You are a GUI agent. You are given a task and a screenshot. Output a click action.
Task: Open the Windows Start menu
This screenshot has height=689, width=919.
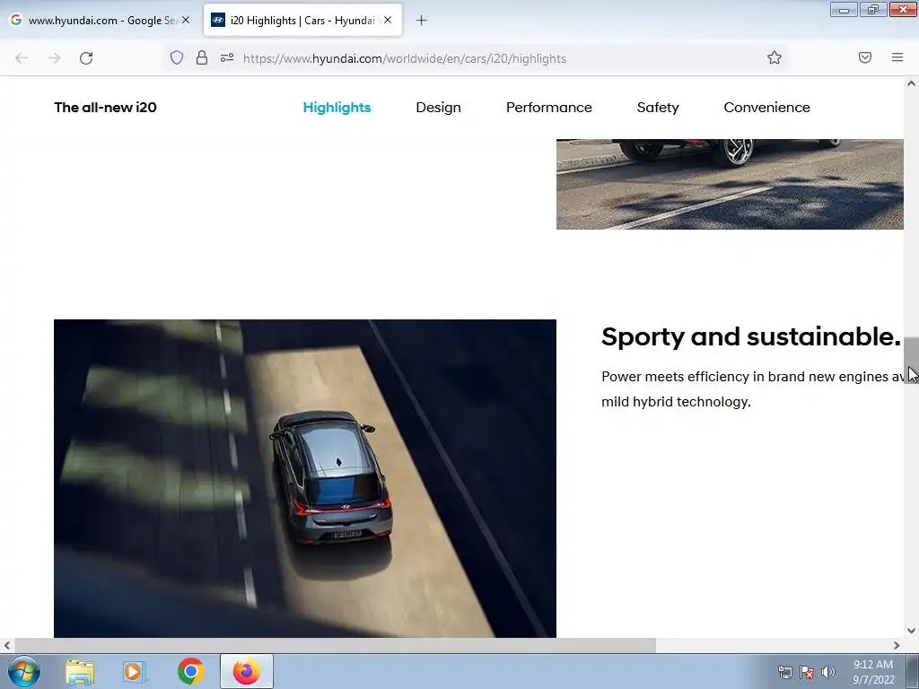coord(24,671)
